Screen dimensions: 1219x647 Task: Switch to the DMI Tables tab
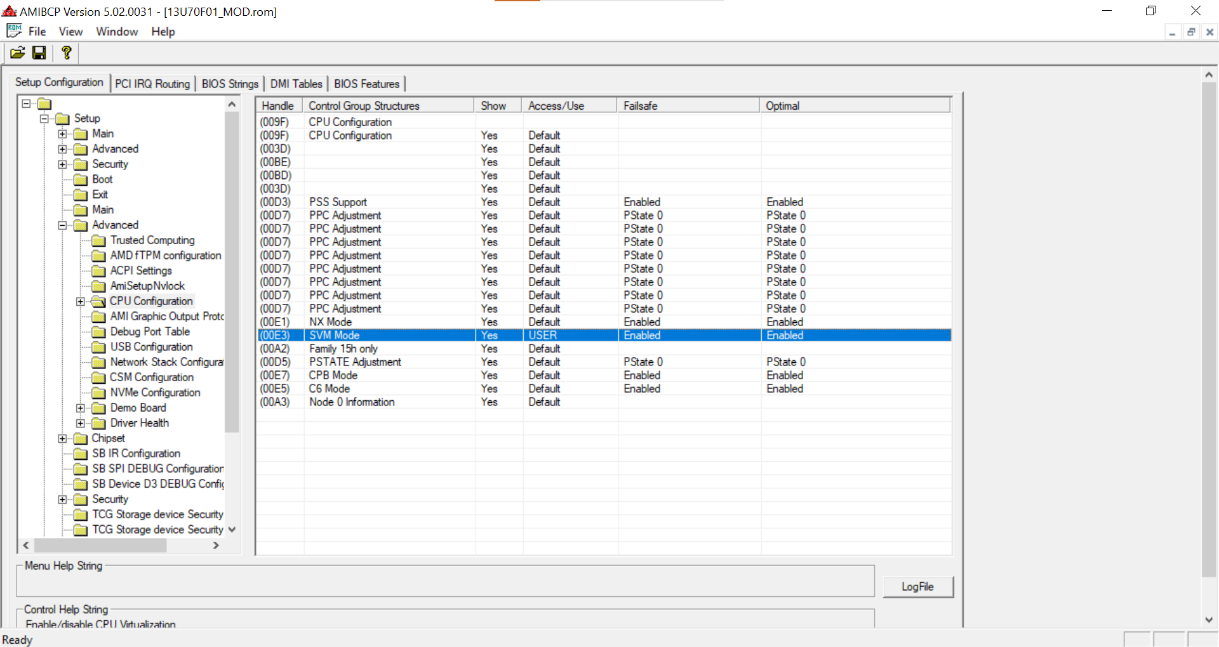pos(296,84)
